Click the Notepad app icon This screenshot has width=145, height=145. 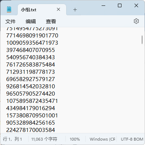[9, 9]
